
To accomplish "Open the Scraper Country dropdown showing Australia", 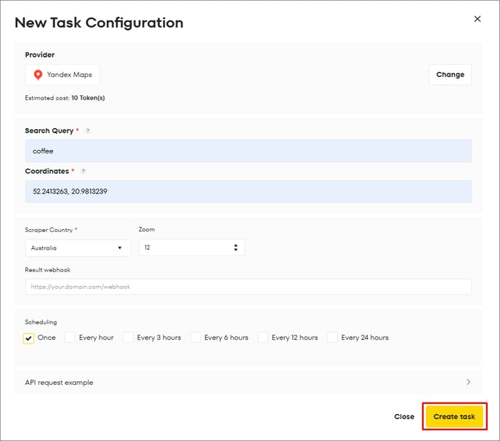I will pos(78,248).
